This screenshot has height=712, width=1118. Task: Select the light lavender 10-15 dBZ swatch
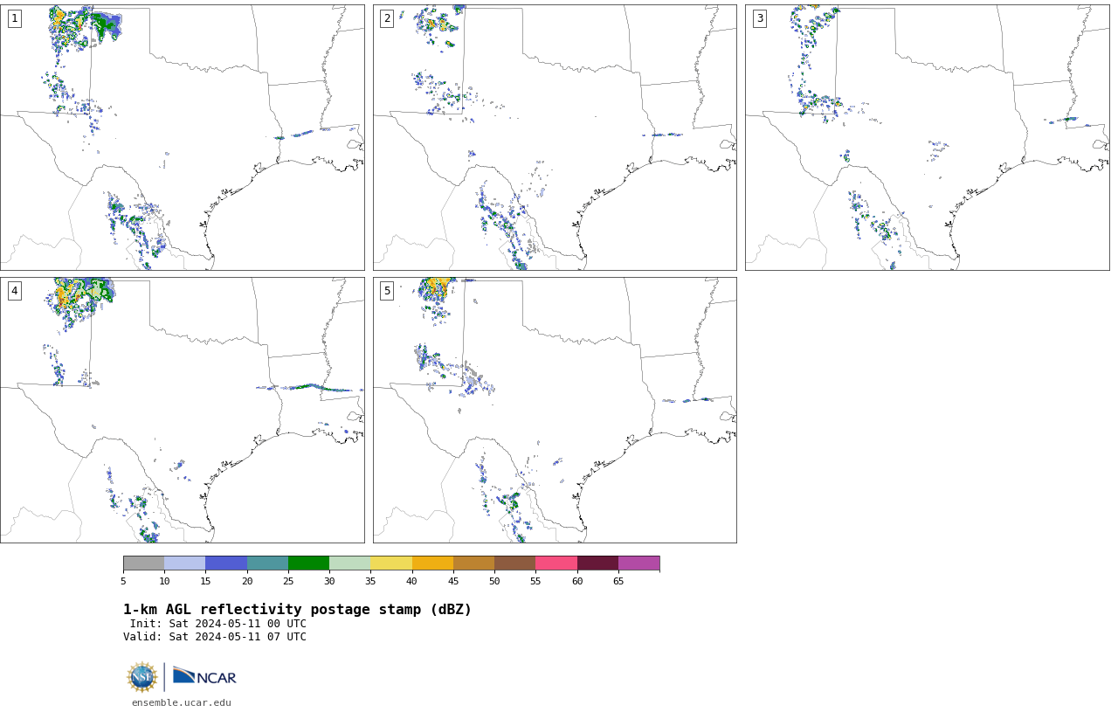(x=185, y=563)
